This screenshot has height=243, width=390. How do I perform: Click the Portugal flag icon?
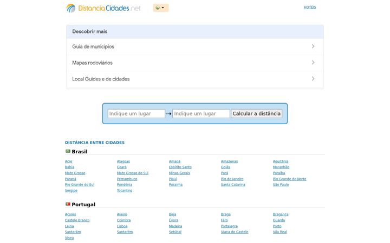[x=68, y=204]
